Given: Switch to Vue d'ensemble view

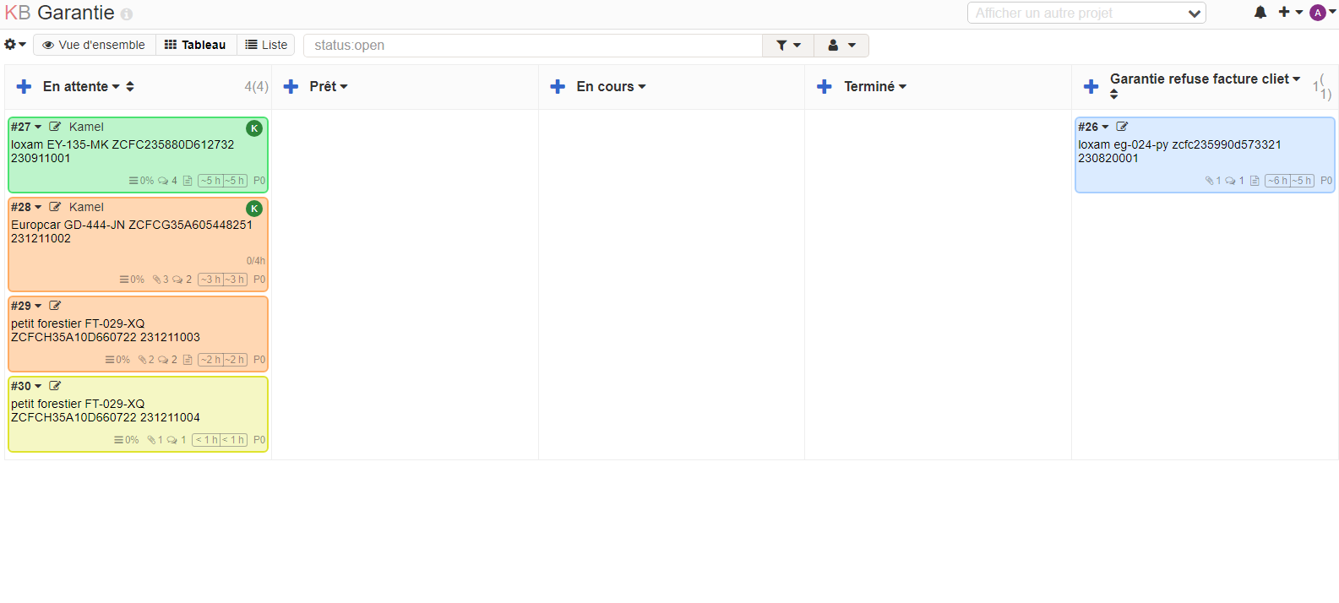Looking at the screenshot, I should pyautogui.click(x=94, y=45).
